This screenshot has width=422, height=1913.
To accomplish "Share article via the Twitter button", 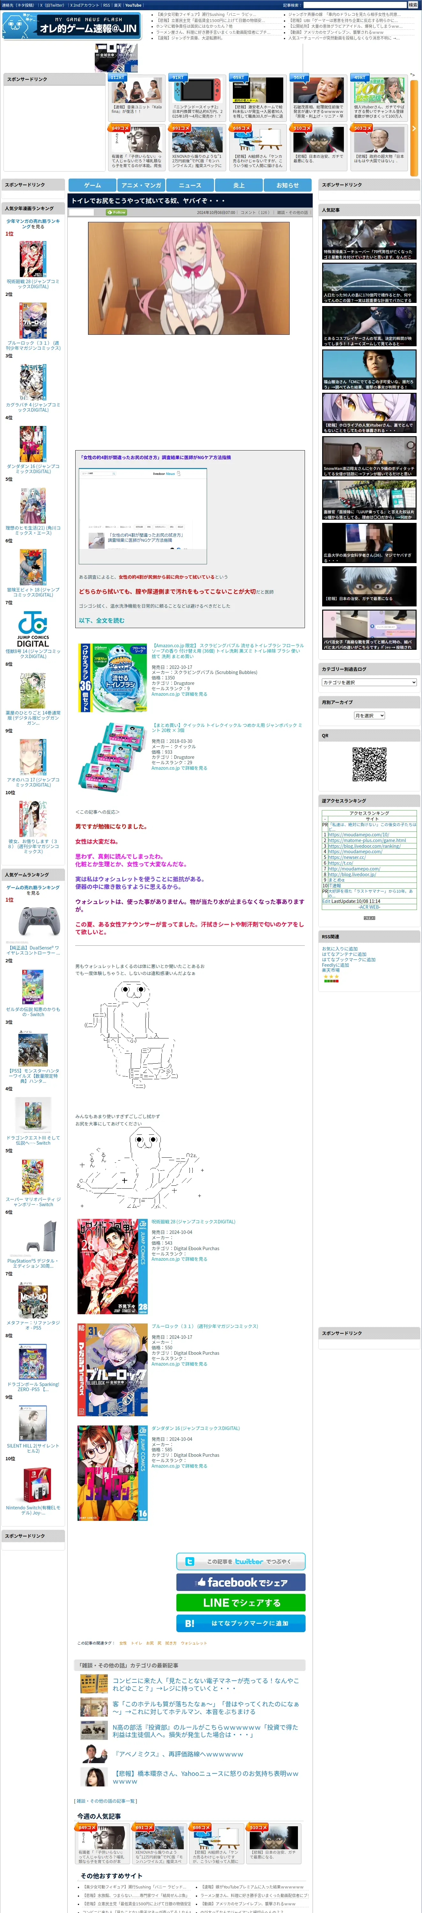I will 241,1561.
